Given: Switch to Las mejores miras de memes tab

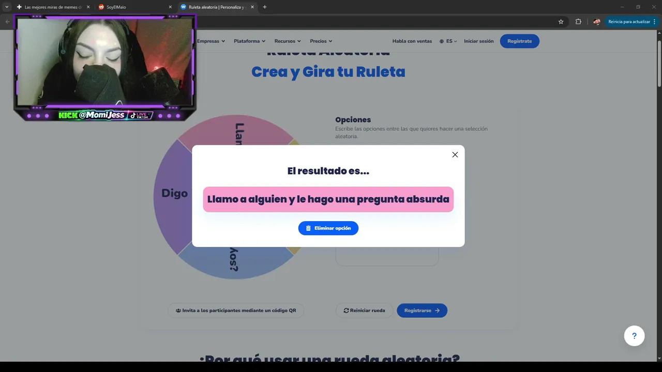Looking at the screenshot, I should point(53,7).
